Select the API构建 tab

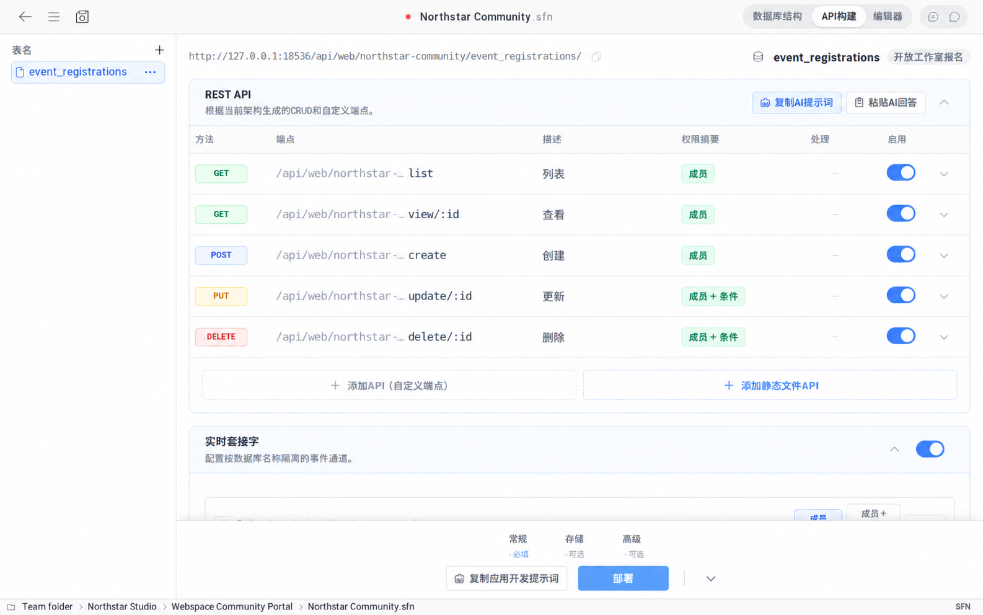pyautogui.click(x=839, y=17)
